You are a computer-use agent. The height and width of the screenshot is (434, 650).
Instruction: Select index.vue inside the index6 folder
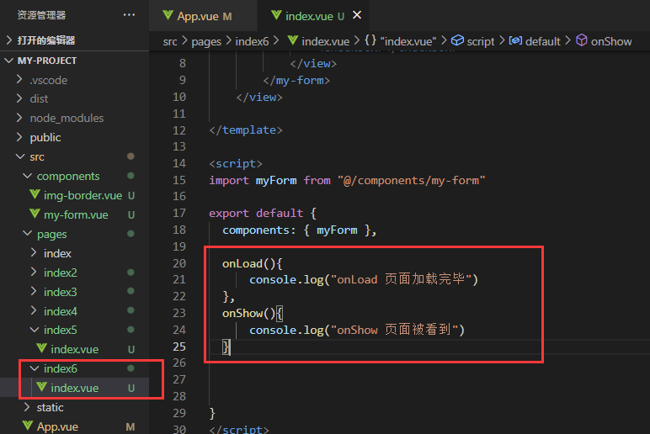pos(75,388)
